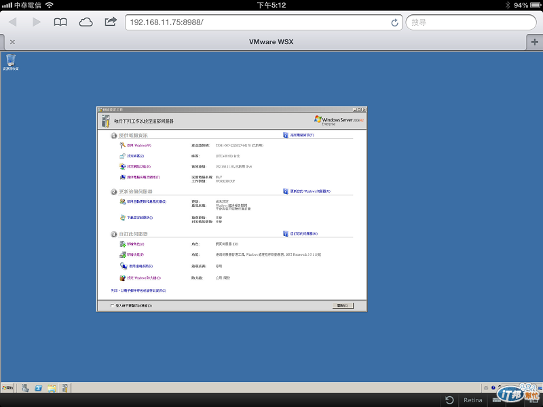
Task: Check the do-not-show-at-logon checkbox
Action: click(112, 306)
